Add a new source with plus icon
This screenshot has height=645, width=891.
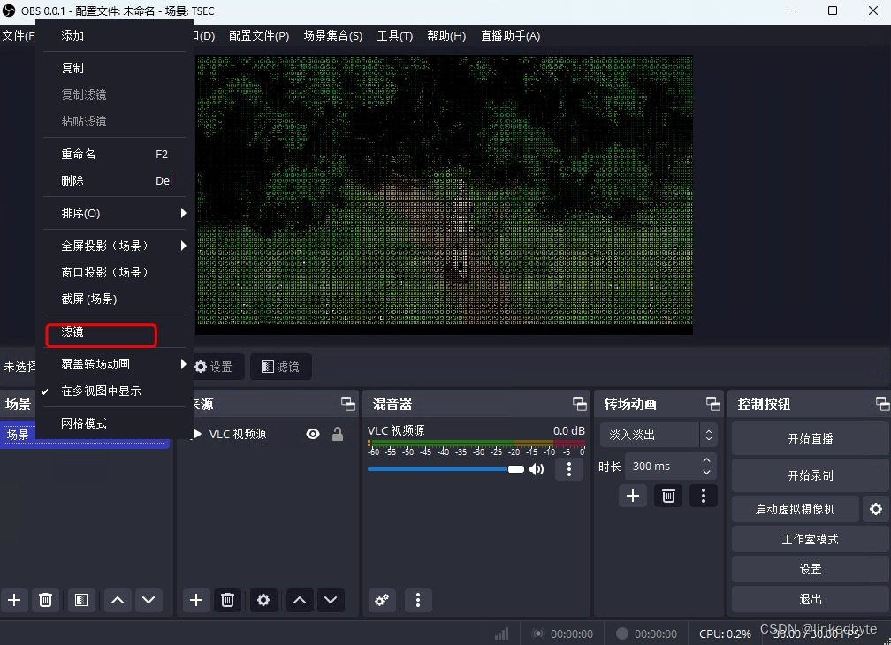[x=196, y=600]
